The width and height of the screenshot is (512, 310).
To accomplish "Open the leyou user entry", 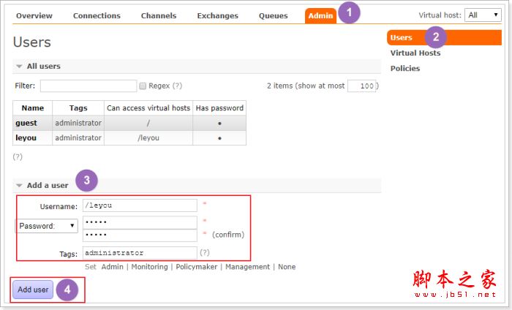I will coord(26,137).
